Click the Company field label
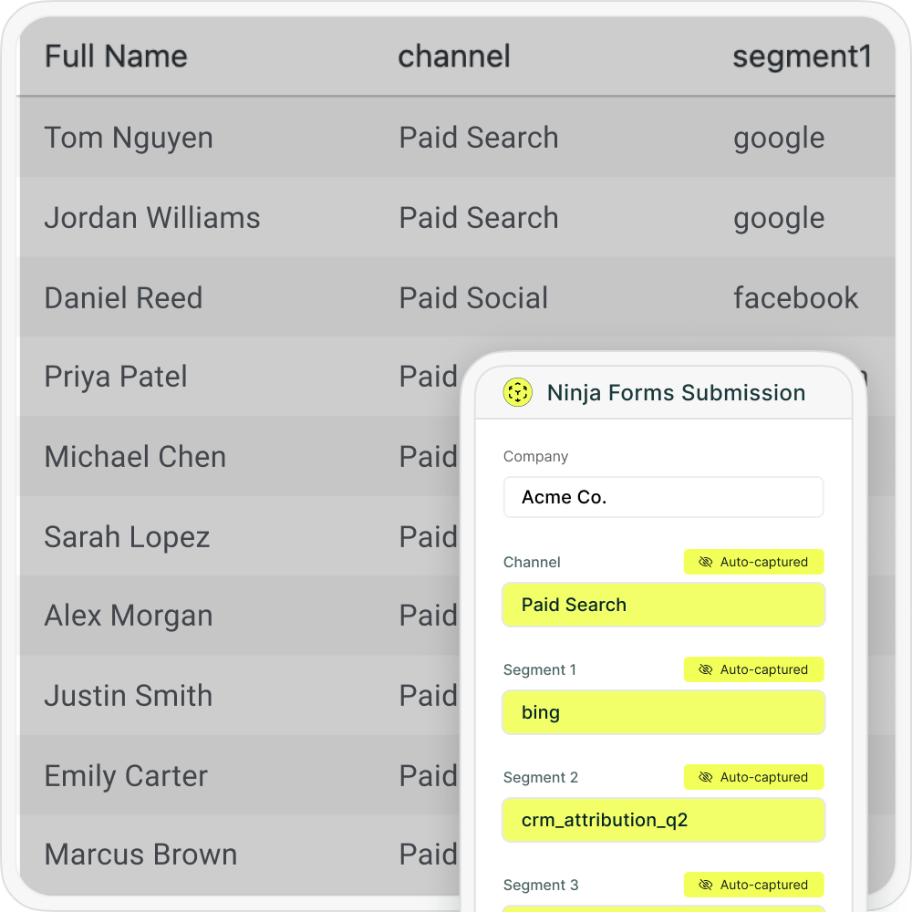This screenshot has height=912, width=912. click(x=535, y=457)
